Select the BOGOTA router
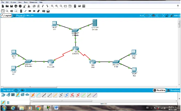 click(76, 49)
